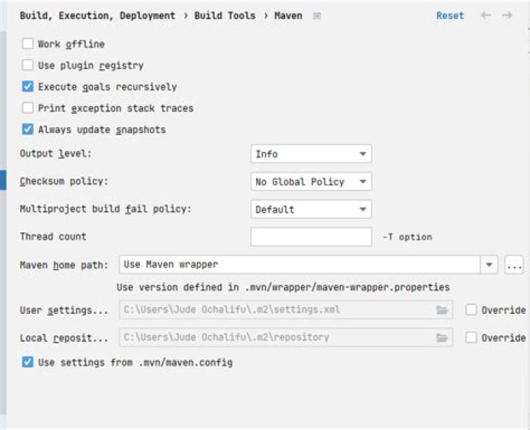Toggle Use plugin registry checkbox
The height and width of the screenshot is (430, 530).
pos(28,65)
